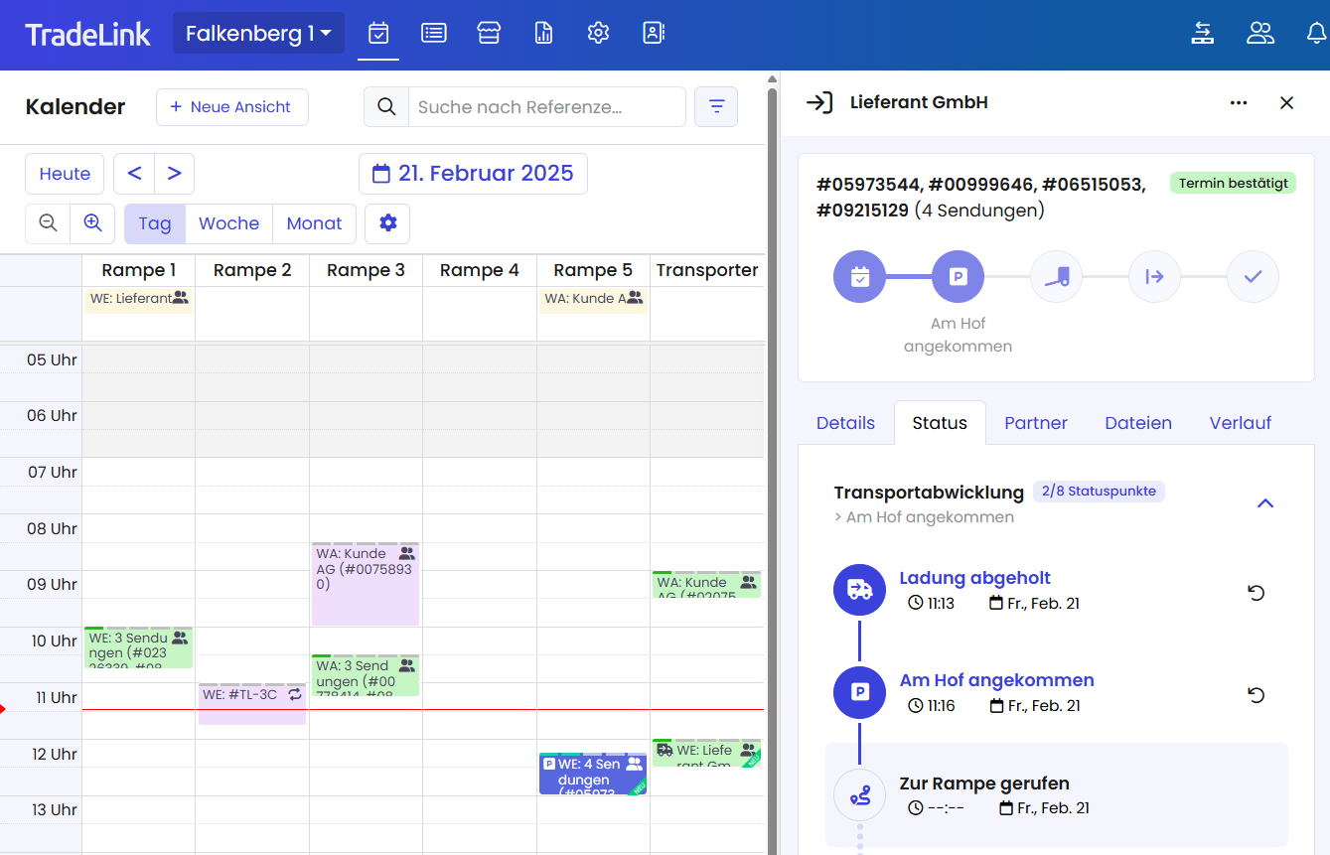This screenshot has width=1330, height=855.
Task: Open calendar settings gear next to Monat
Action: click(387, 223)
